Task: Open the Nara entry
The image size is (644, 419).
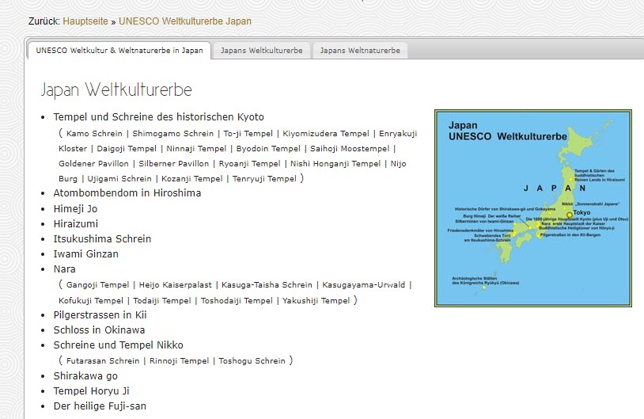Action: (x=65, y=269)
